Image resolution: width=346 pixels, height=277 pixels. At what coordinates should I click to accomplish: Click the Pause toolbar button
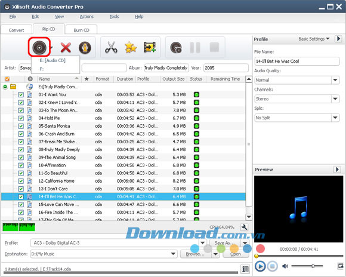[195, 47]
